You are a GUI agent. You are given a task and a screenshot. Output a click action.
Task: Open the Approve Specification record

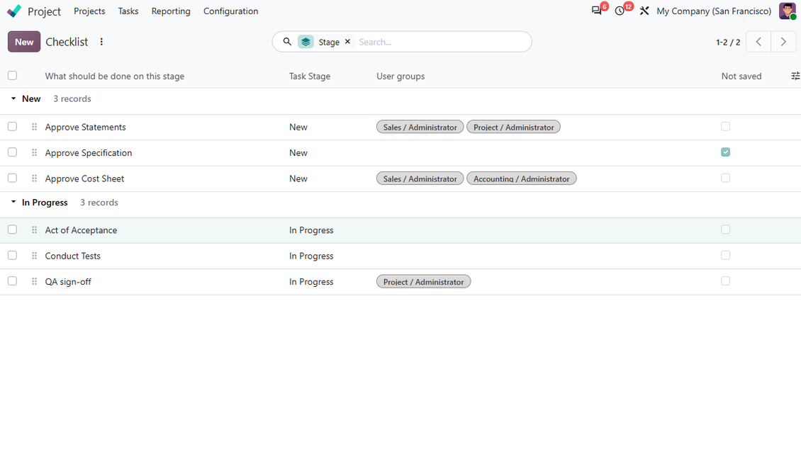pyautogui.click(x=89, y=152)
